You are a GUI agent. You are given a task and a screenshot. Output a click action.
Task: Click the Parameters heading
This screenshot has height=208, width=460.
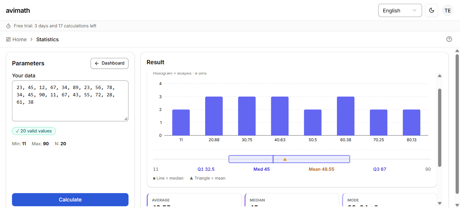pos(28,63)
